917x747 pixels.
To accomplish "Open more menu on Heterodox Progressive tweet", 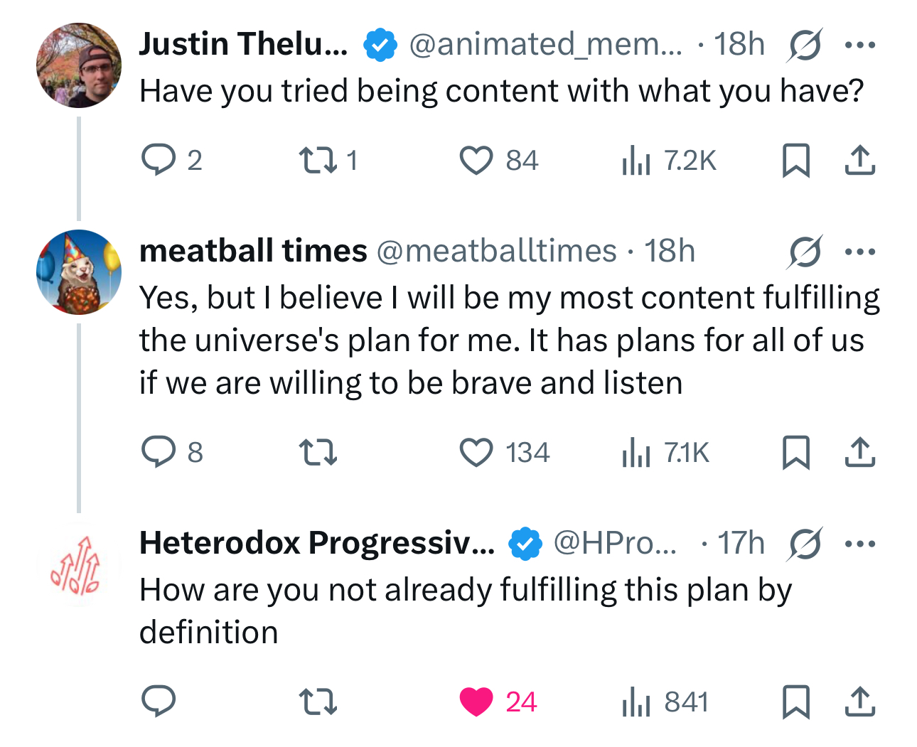I will click(859, 544).
